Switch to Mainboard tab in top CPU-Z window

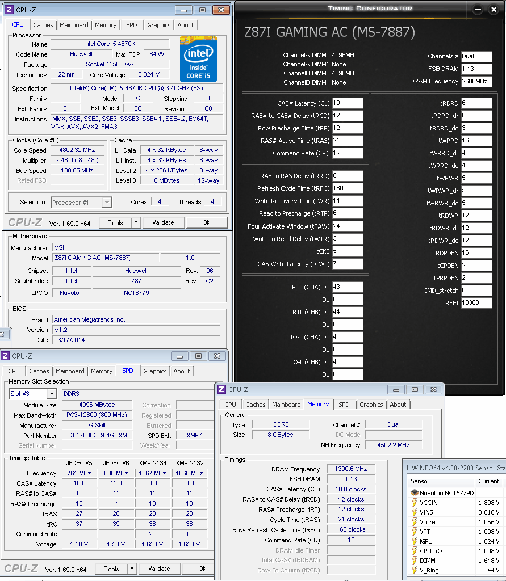pyautogui.click(x=74, y=25)
